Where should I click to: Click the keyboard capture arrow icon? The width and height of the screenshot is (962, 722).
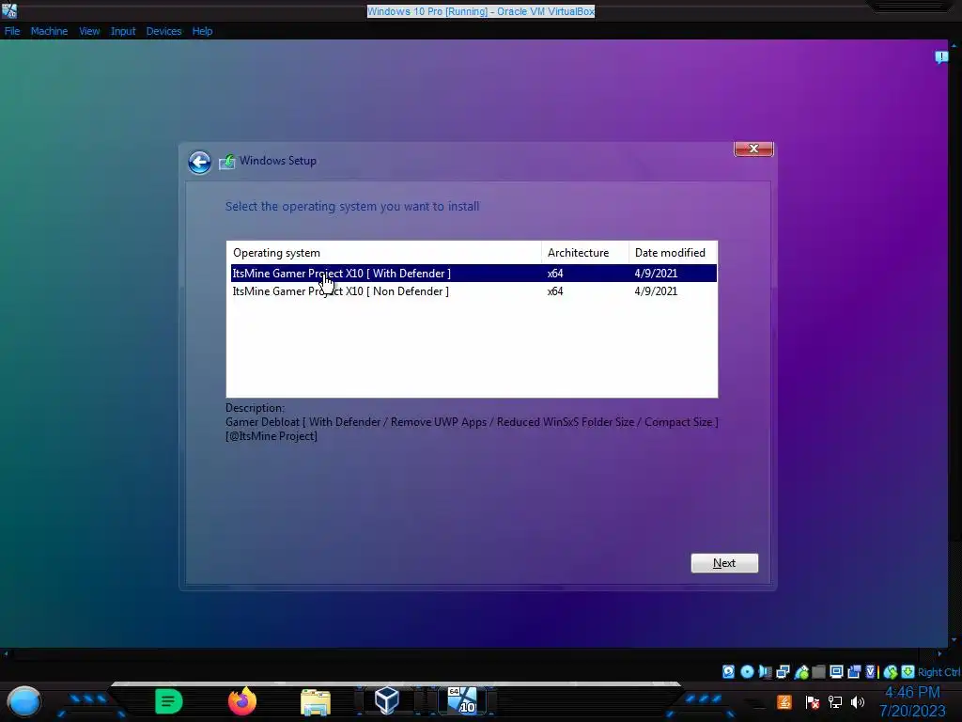click(908, 671)
